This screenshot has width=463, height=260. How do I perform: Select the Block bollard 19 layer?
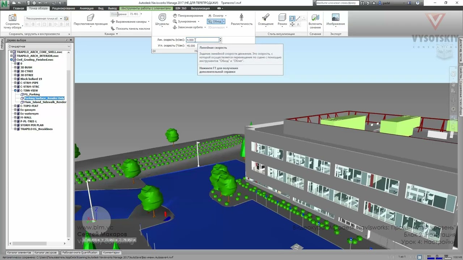click(31, 79)
